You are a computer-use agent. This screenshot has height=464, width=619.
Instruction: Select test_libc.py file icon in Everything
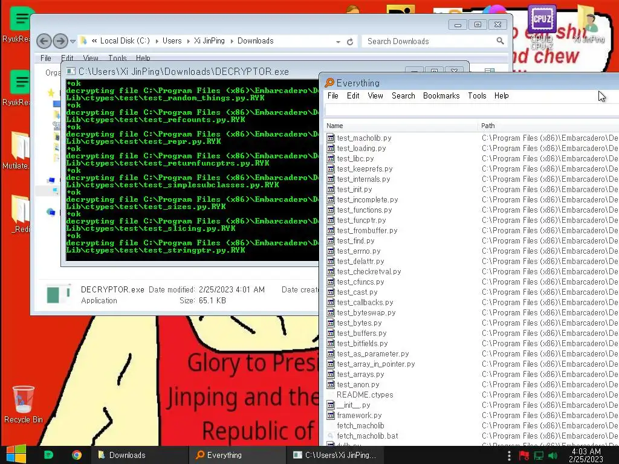click(331, 159)
